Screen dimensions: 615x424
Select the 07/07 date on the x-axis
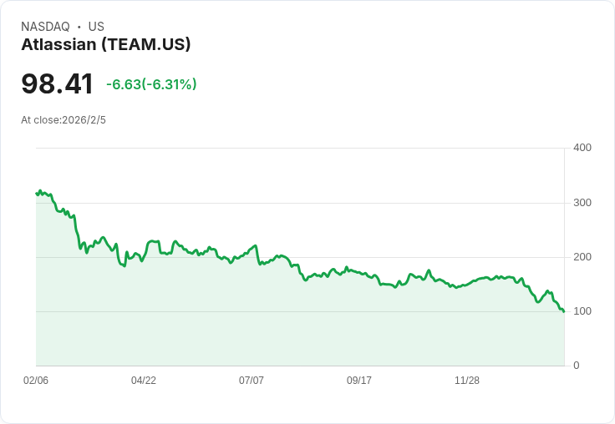(x=252, y=380)
